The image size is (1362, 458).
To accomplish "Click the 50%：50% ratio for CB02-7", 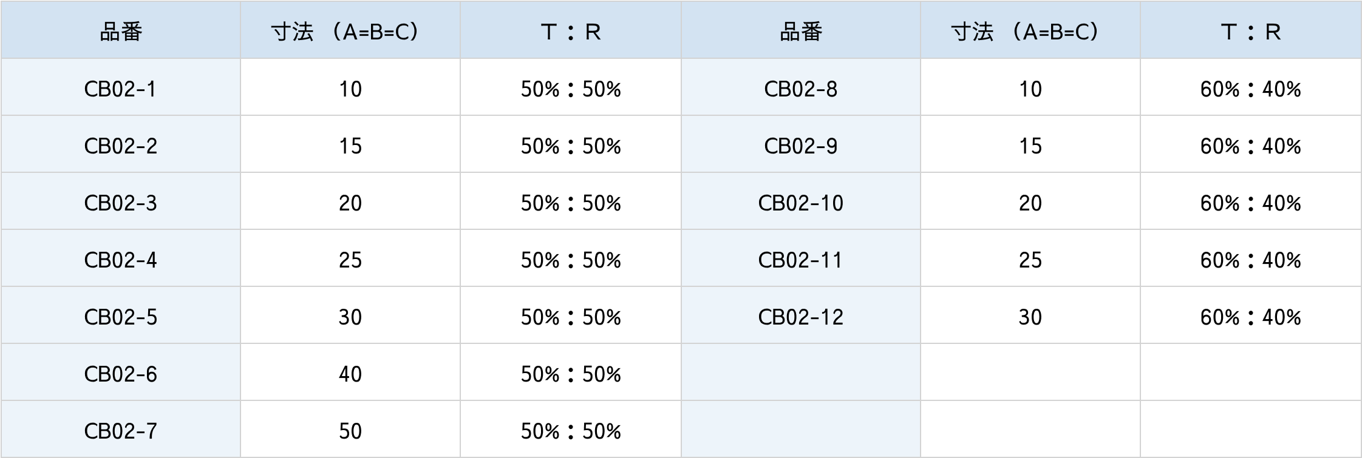I will (570, 431).
